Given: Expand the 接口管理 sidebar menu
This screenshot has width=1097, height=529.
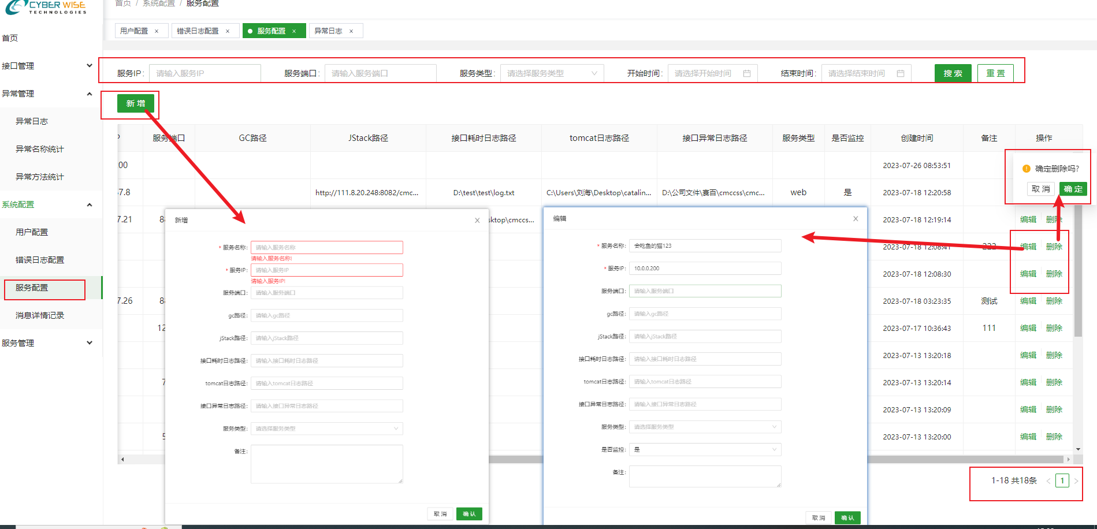Looking at the screenshot, I should [x=90, y=65].
